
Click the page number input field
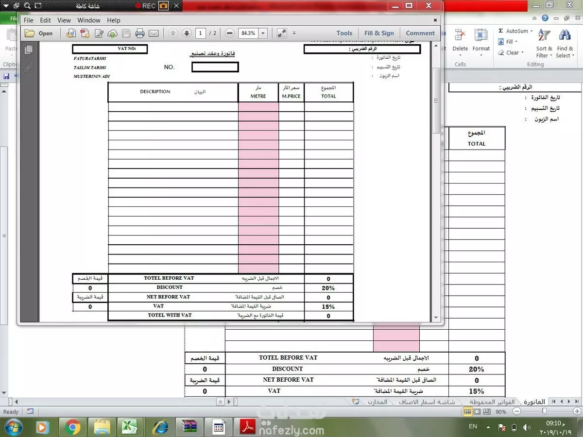coord(201,34)
